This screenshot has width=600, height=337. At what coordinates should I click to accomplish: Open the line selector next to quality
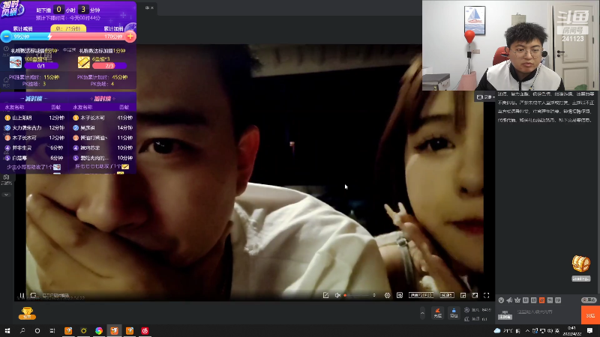coord(446,295)
